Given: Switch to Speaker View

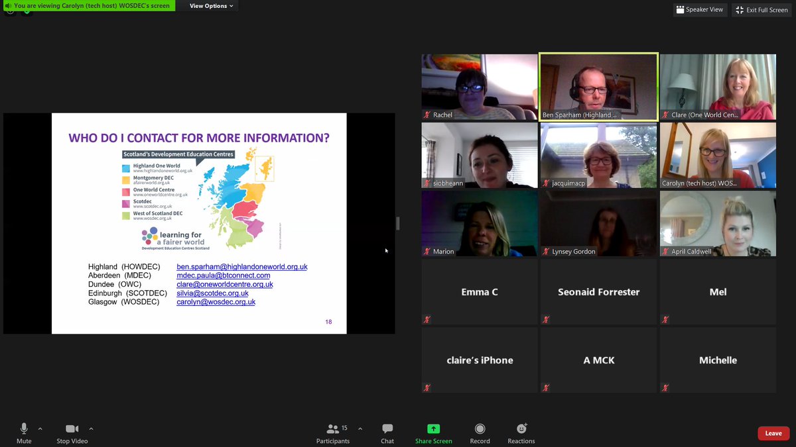Looking at the screenshot, I should [700, 10].
